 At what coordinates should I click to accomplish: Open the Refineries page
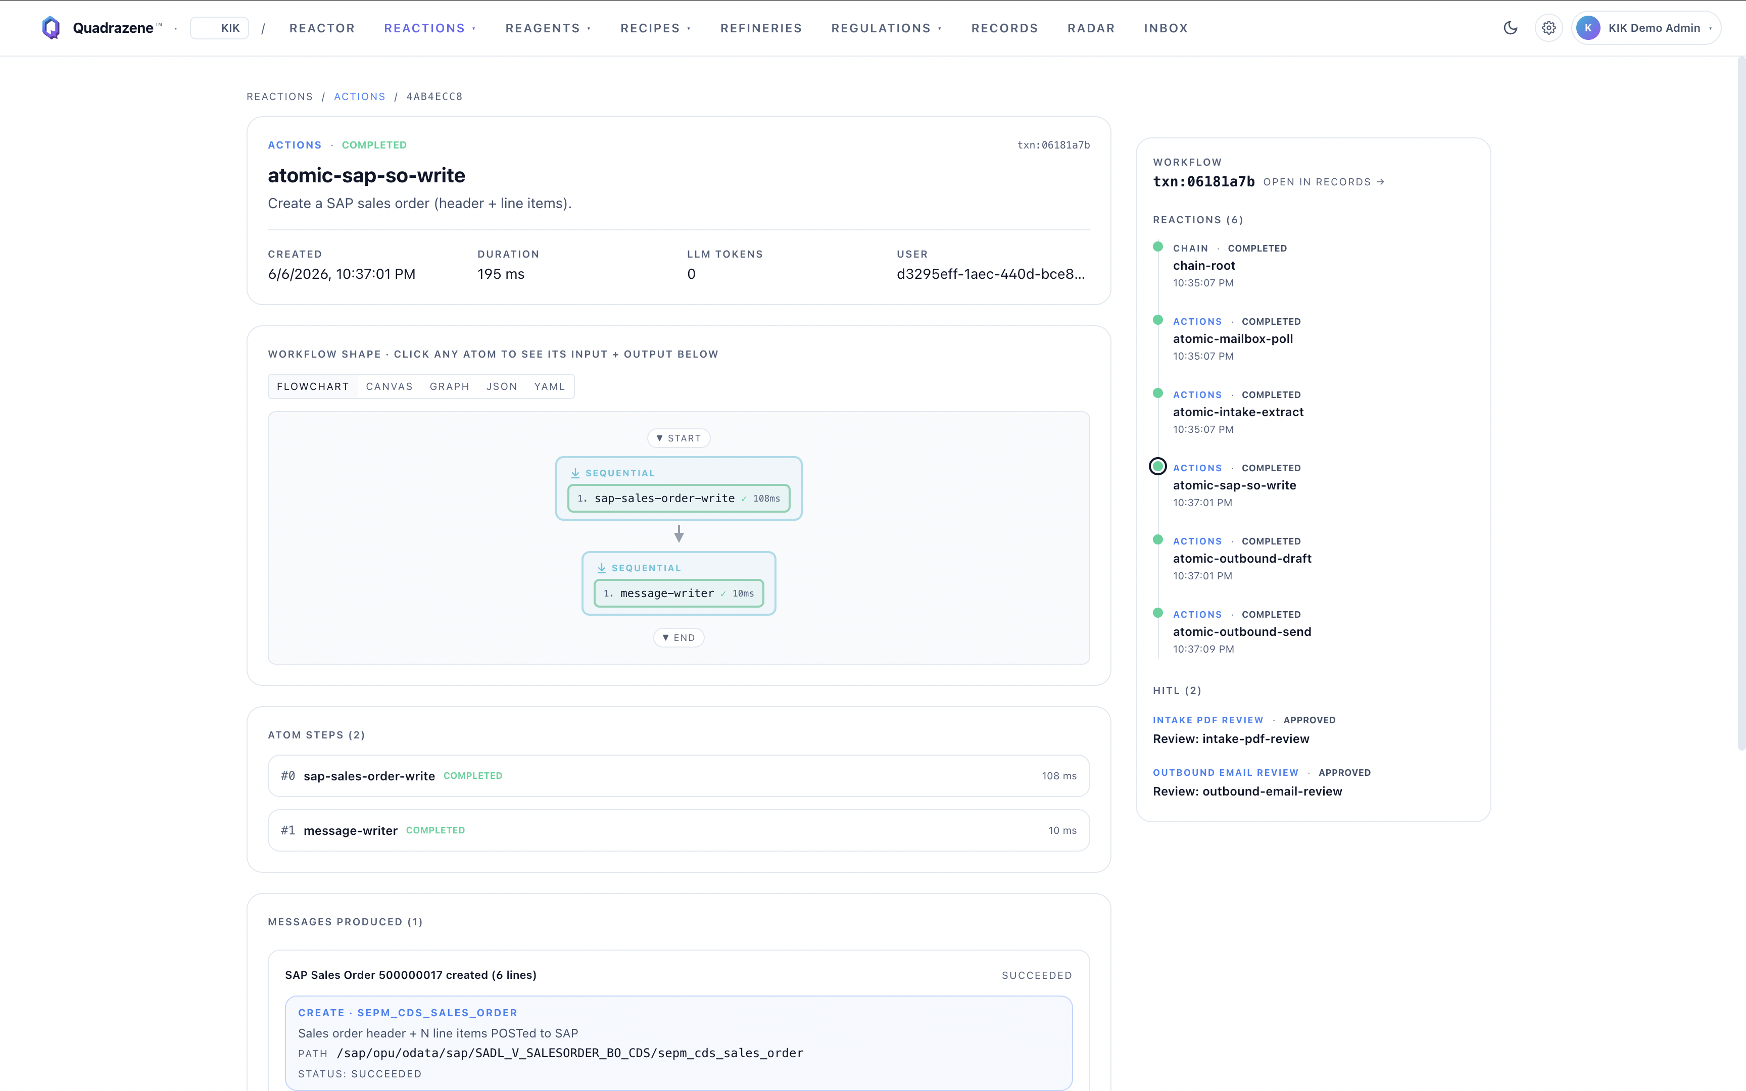click(x=761, y=28)
